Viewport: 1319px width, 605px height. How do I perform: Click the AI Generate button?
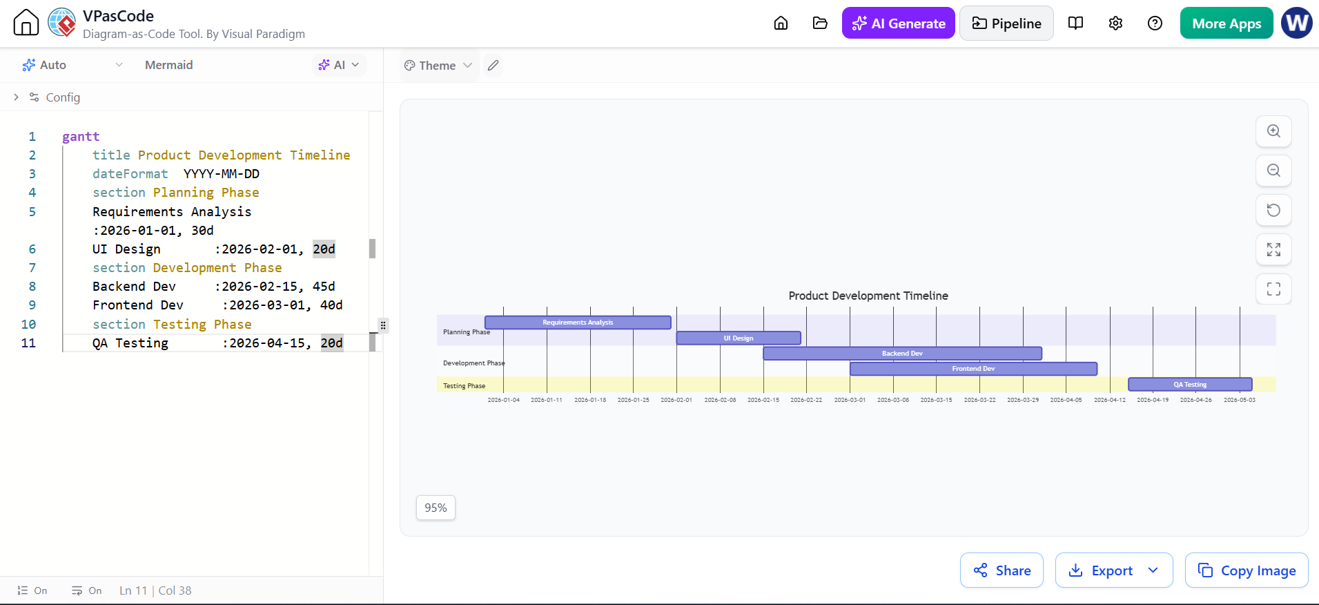pyautogui.click(x=899, y=23)
